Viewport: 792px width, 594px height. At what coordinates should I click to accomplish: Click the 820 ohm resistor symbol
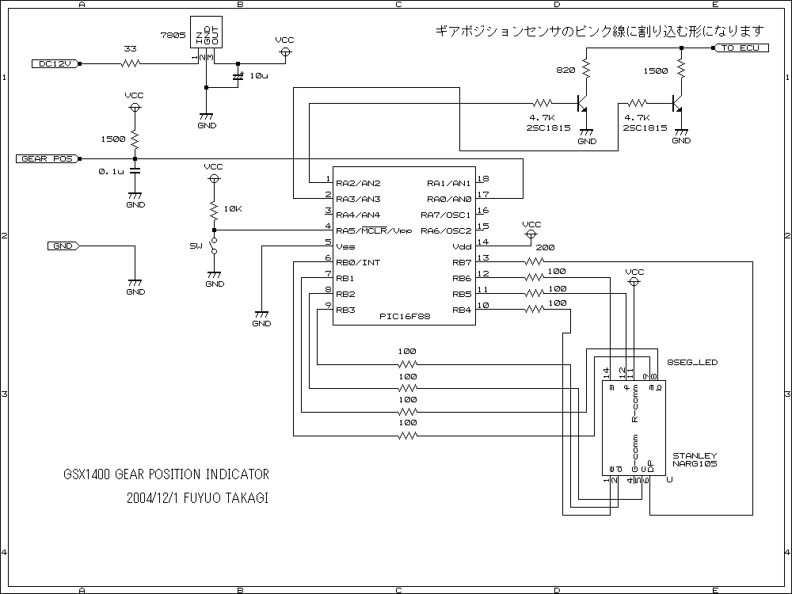point(586,70)
